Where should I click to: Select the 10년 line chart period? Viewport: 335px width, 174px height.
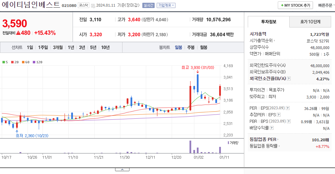tap(105, 47)
